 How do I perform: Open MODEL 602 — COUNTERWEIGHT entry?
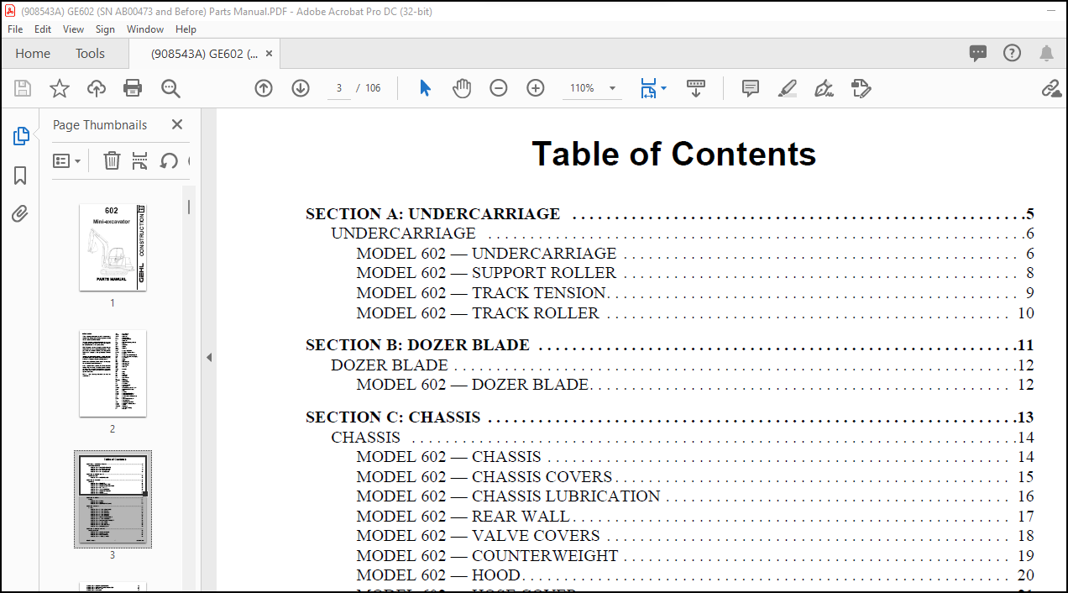(x=695, y=556)
